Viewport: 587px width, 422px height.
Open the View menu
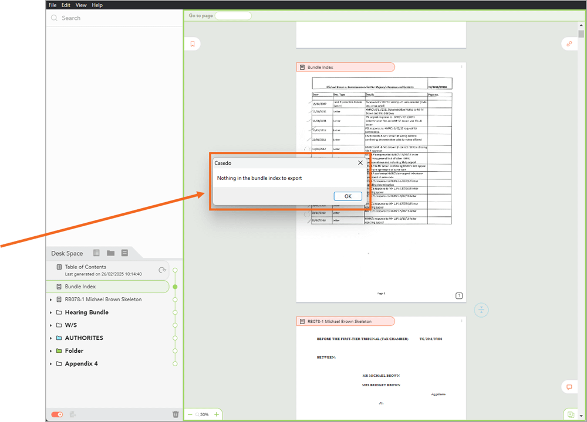point(81,5)
